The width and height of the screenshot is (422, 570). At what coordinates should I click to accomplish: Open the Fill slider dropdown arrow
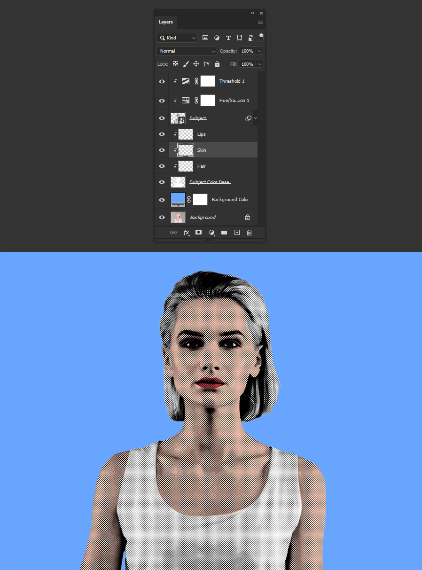tap(259, 64)
